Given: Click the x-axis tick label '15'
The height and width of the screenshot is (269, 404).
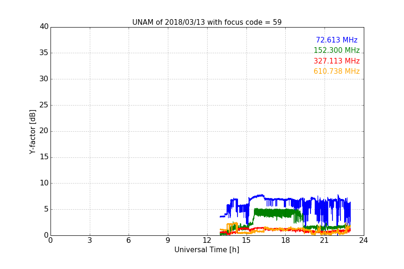Looking at the screenshot, I should pos(246,241).
